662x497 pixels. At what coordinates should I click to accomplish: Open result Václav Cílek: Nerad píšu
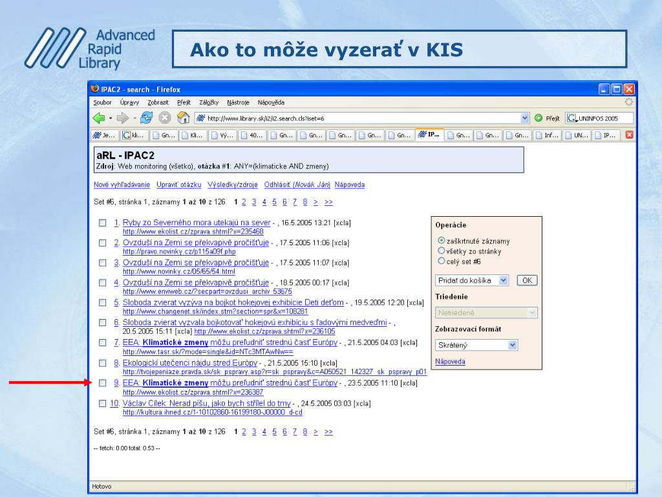(x=206, y=403)
